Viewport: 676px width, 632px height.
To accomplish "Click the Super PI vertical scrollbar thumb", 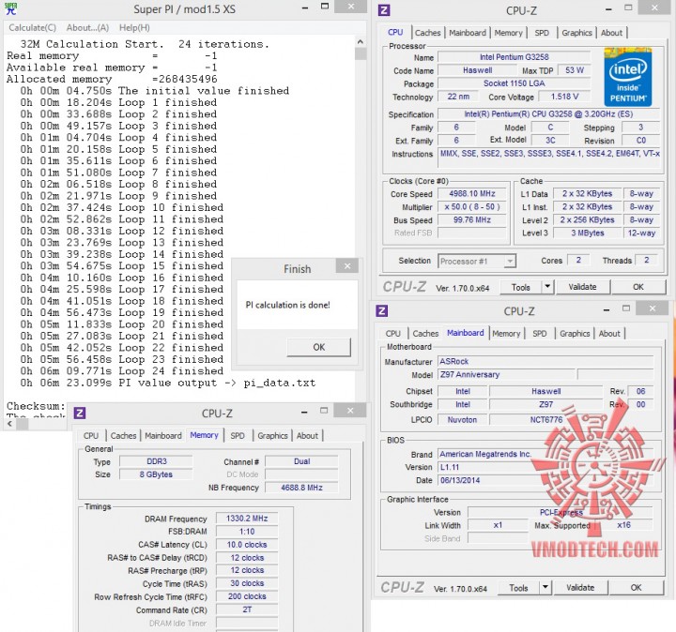I will coord(361,53).
